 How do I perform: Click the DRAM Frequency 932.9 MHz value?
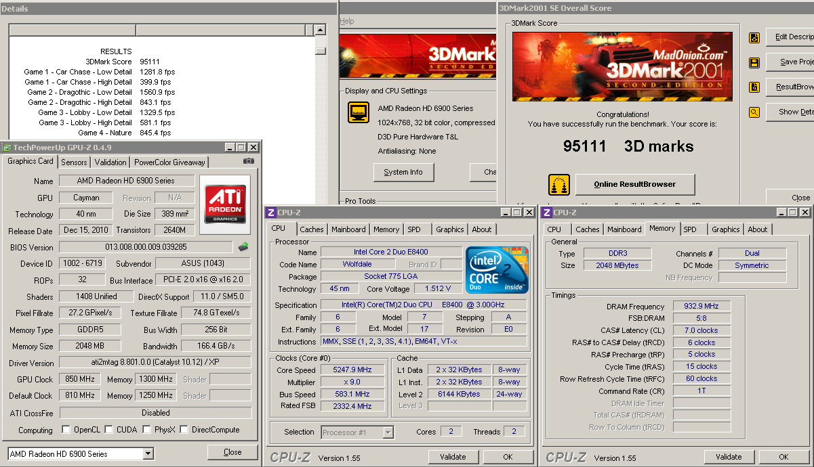click(x=702, y=307)
